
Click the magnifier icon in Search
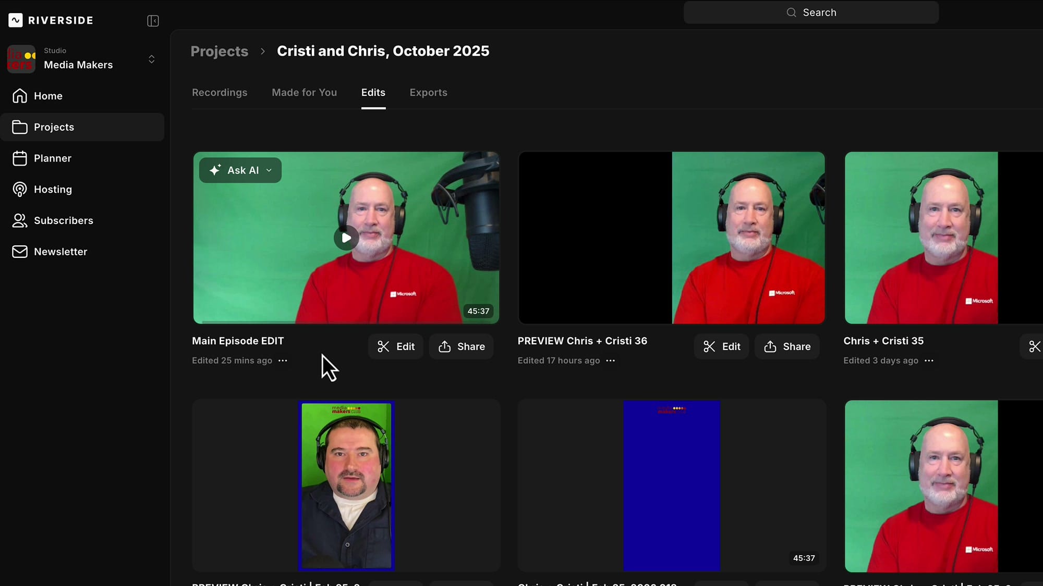coord(791,13)
